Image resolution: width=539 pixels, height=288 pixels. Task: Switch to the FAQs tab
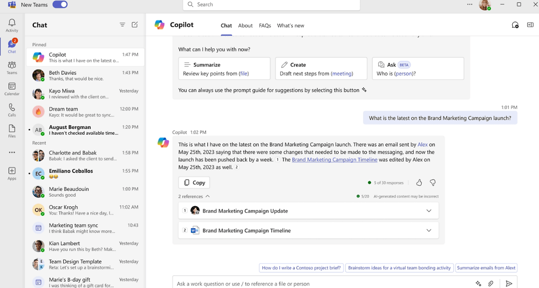pos(265,25)
